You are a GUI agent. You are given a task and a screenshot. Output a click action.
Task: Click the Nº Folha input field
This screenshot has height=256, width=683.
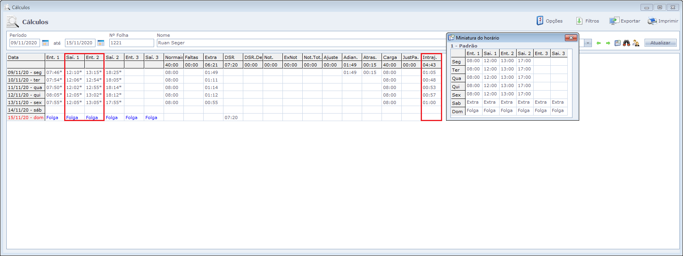pyautogui.click(x=132, y=43)
